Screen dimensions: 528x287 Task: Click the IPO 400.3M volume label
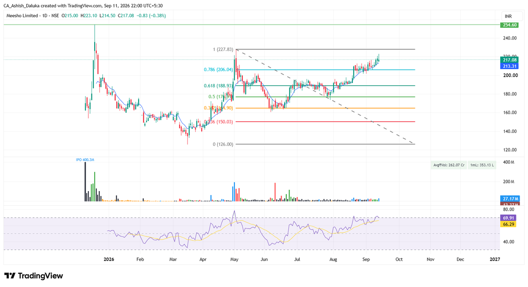click(x=85, y=160)
